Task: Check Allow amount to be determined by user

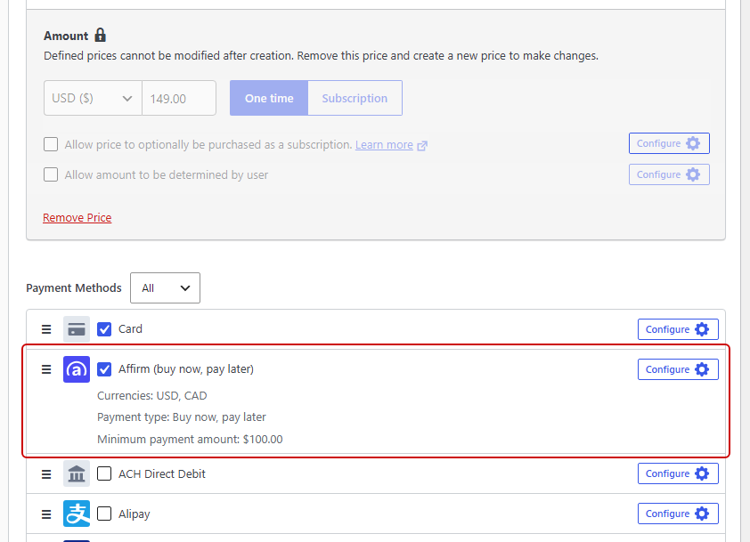Action: (51, 174)
